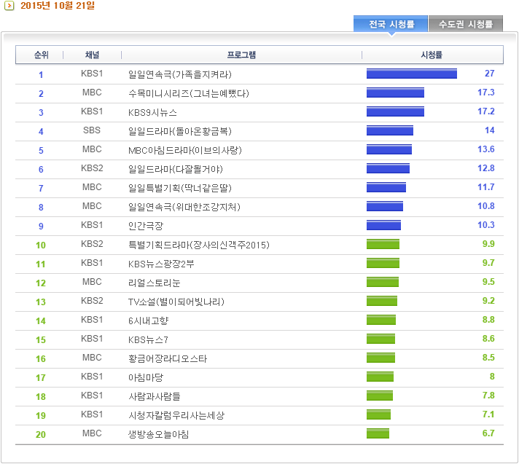The width and height of the screenshot is (519, 464).
Task: Click rank number 10
Action: (x=41, y=245)
